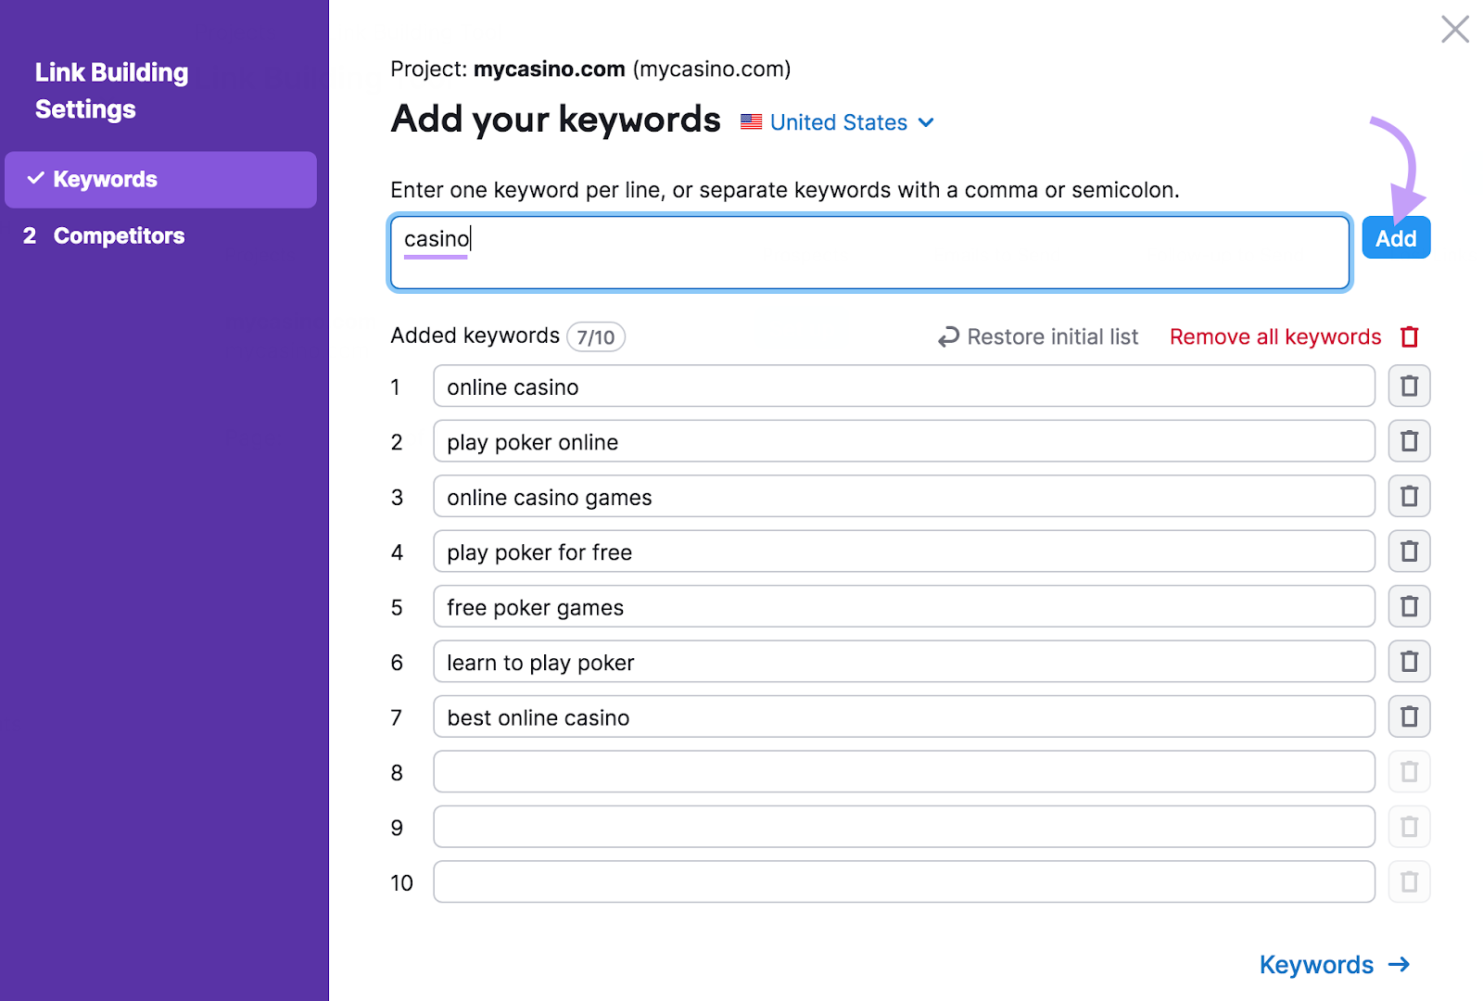Click Restore initial list
The height and width of the screenshot is (1001, 1483).
coord(1052,336)
